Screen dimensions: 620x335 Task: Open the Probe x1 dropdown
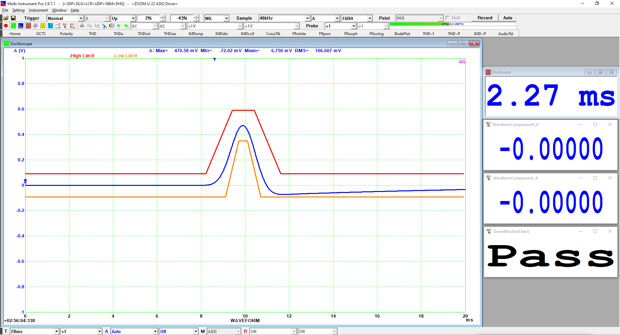pyautogui.click(x=354, y=26)
